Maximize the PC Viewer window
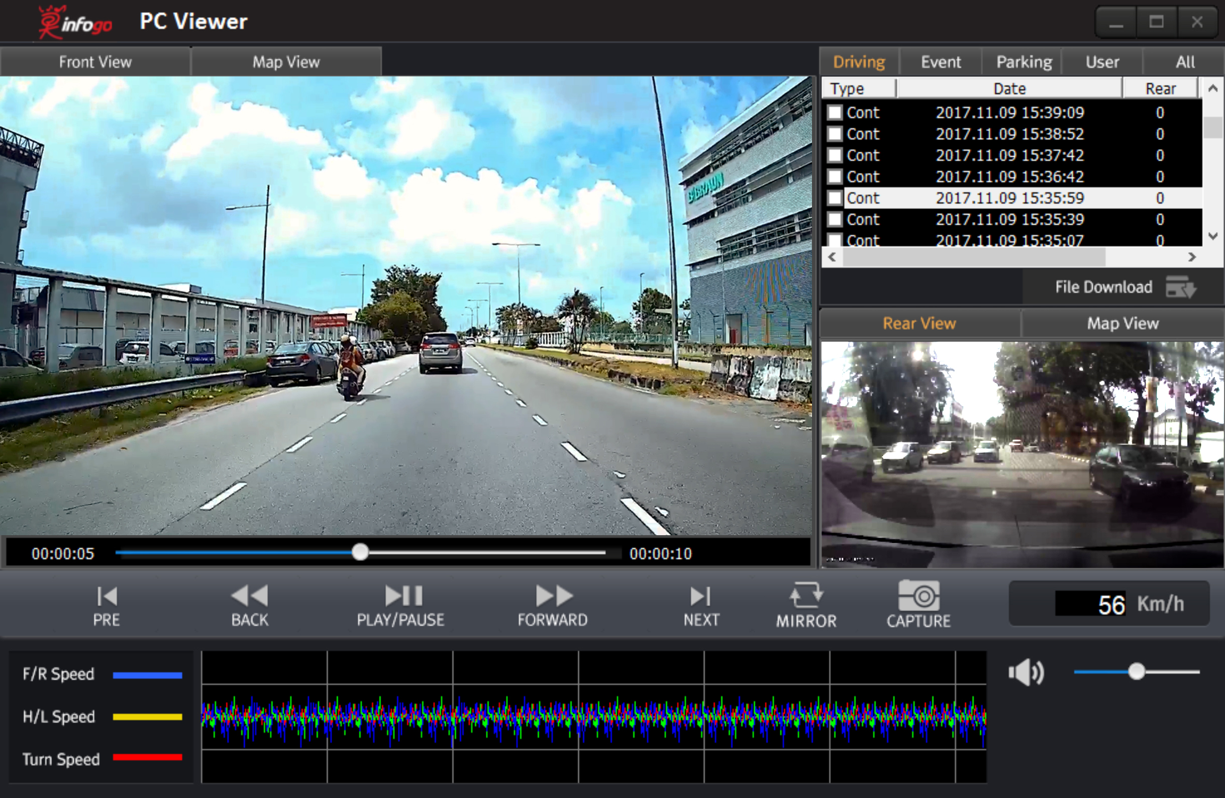1225x798 pixels. (x=1157, y=22)
